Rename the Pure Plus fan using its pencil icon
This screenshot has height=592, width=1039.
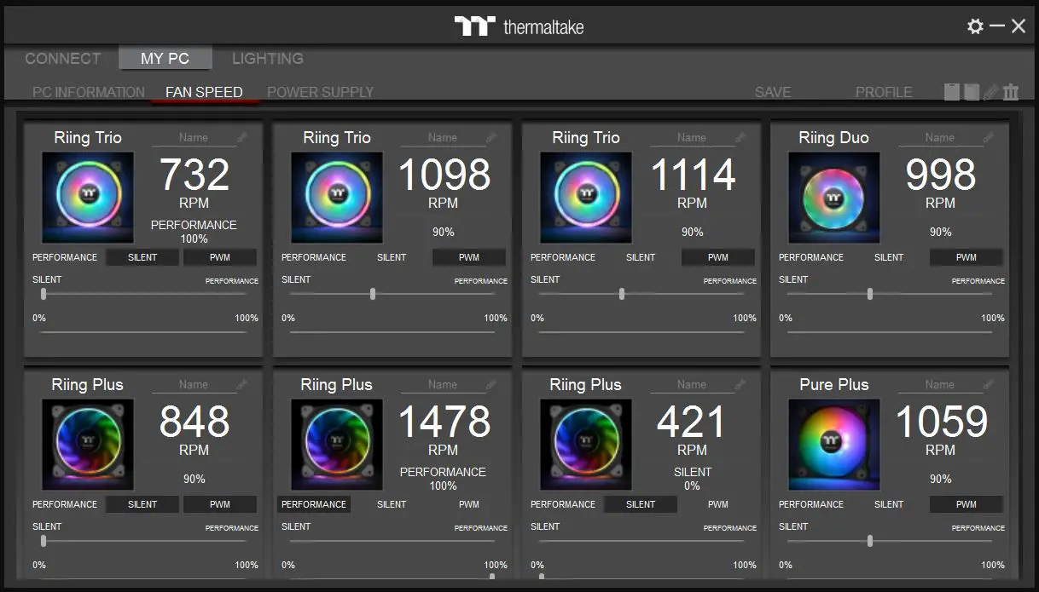[x=988, y=383]
